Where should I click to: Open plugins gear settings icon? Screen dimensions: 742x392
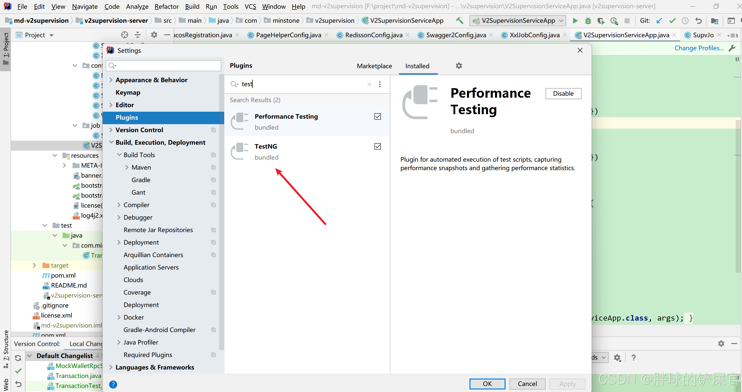pyautogui.click(x=458, y=66)
